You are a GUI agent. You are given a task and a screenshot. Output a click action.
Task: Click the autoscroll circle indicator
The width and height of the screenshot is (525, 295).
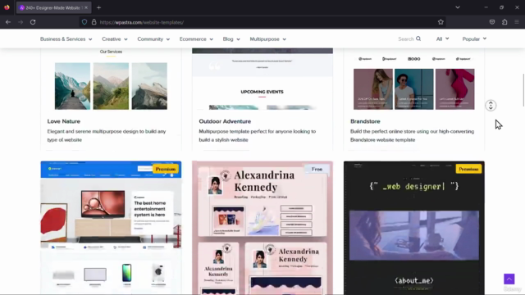pos(491,106)
